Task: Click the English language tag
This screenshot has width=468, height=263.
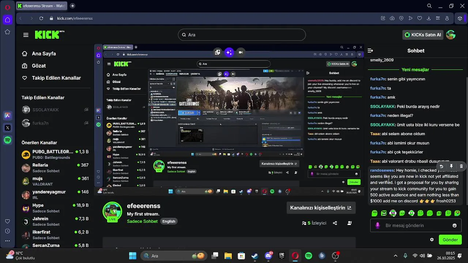Action: click(169, 221)
